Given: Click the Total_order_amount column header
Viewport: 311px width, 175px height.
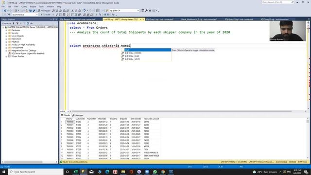Looking at the screenshot, I should [x=151, y=119].
